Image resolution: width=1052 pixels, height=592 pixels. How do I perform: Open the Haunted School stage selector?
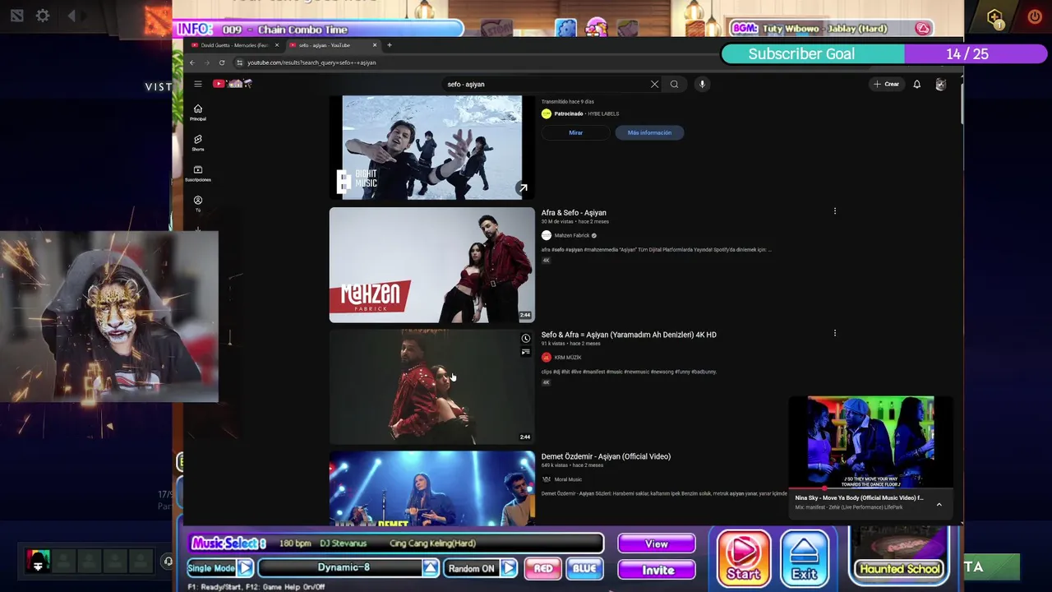click(x=899, y=555)
